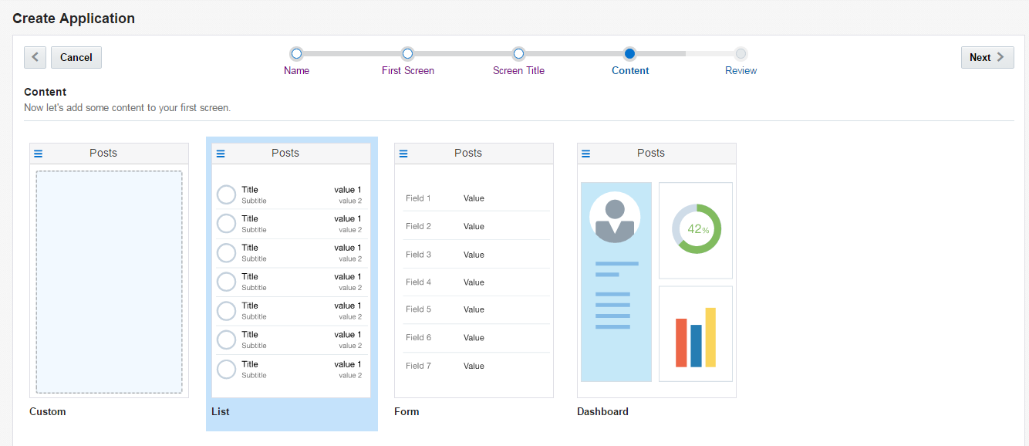Click the Custom label under the template
Screen dimensions: 1029x446
tap(48, 411)
